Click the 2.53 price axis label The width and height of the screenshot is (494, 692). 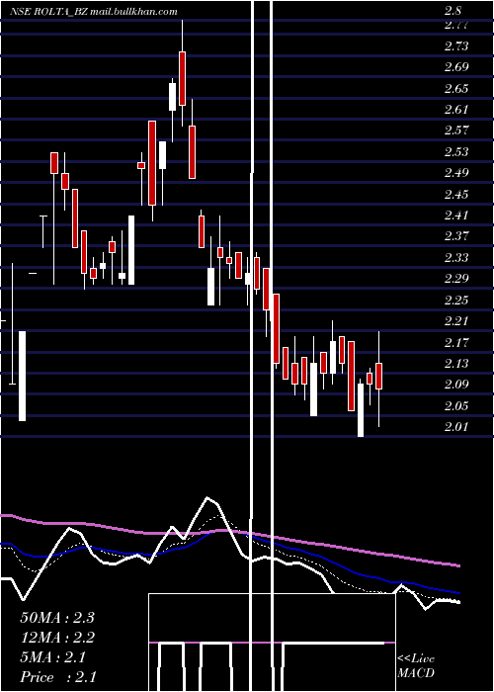(456, 152)
